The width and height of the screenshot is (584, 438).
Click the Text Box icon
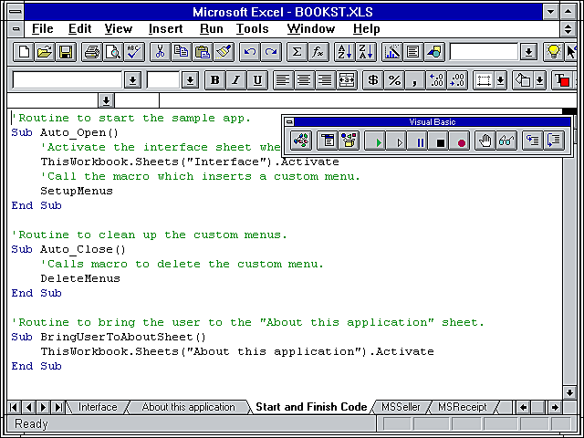pyautogui.click(x=413, y=52)
